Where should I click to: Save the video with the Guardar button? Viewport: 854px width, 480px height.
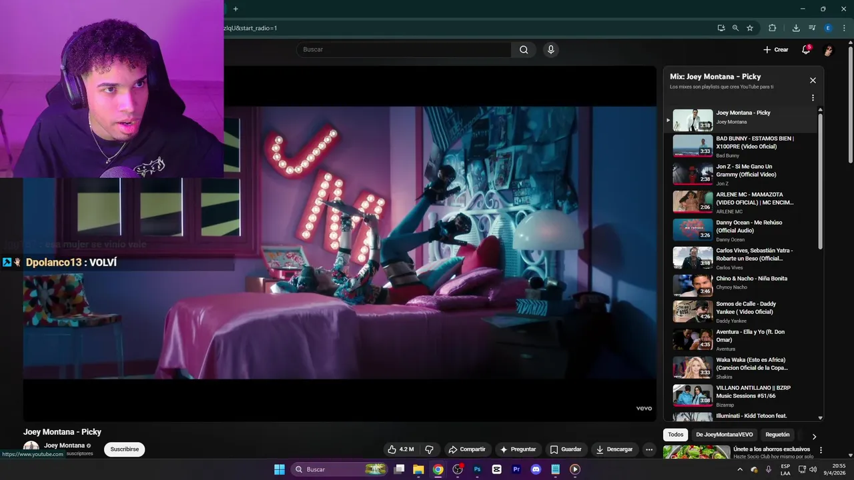coord(566,449)
